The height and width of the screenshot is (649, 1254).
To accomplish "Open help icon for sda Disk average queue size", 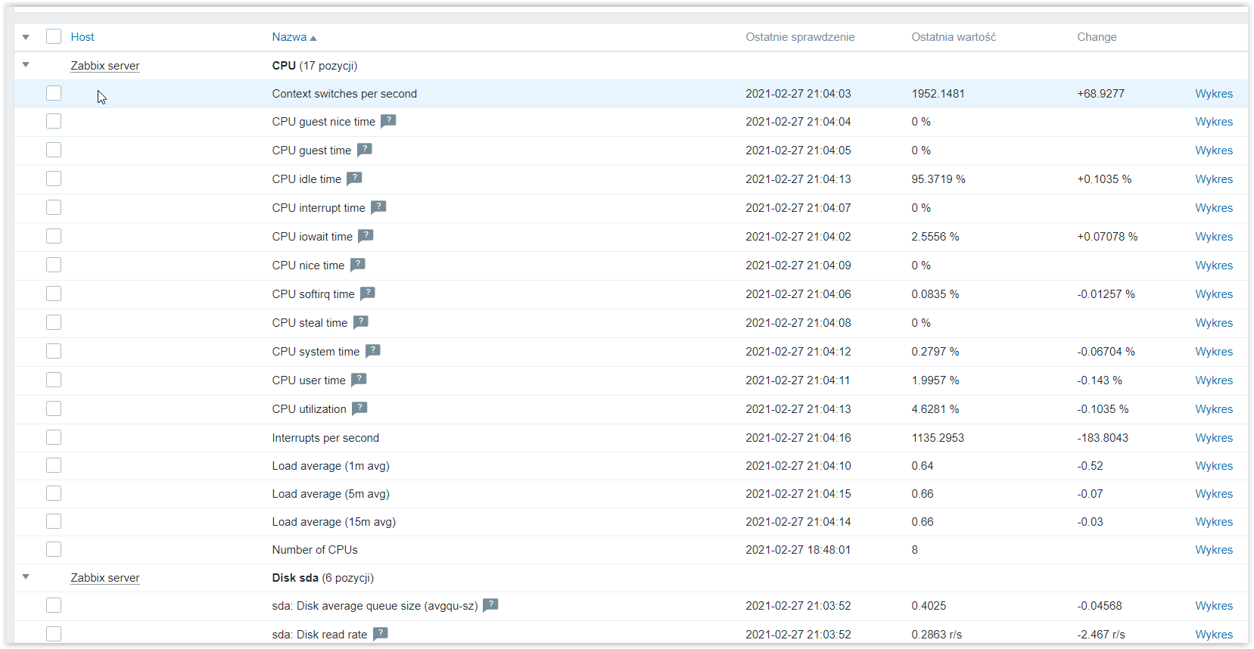I will point(490,604).
